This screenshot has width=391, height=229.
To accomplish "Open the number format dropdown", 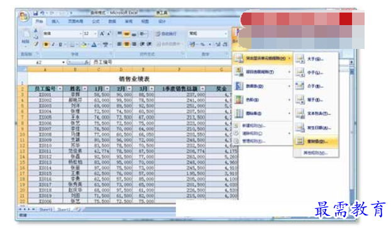I will pyautogui.click(x=226, y=33).
